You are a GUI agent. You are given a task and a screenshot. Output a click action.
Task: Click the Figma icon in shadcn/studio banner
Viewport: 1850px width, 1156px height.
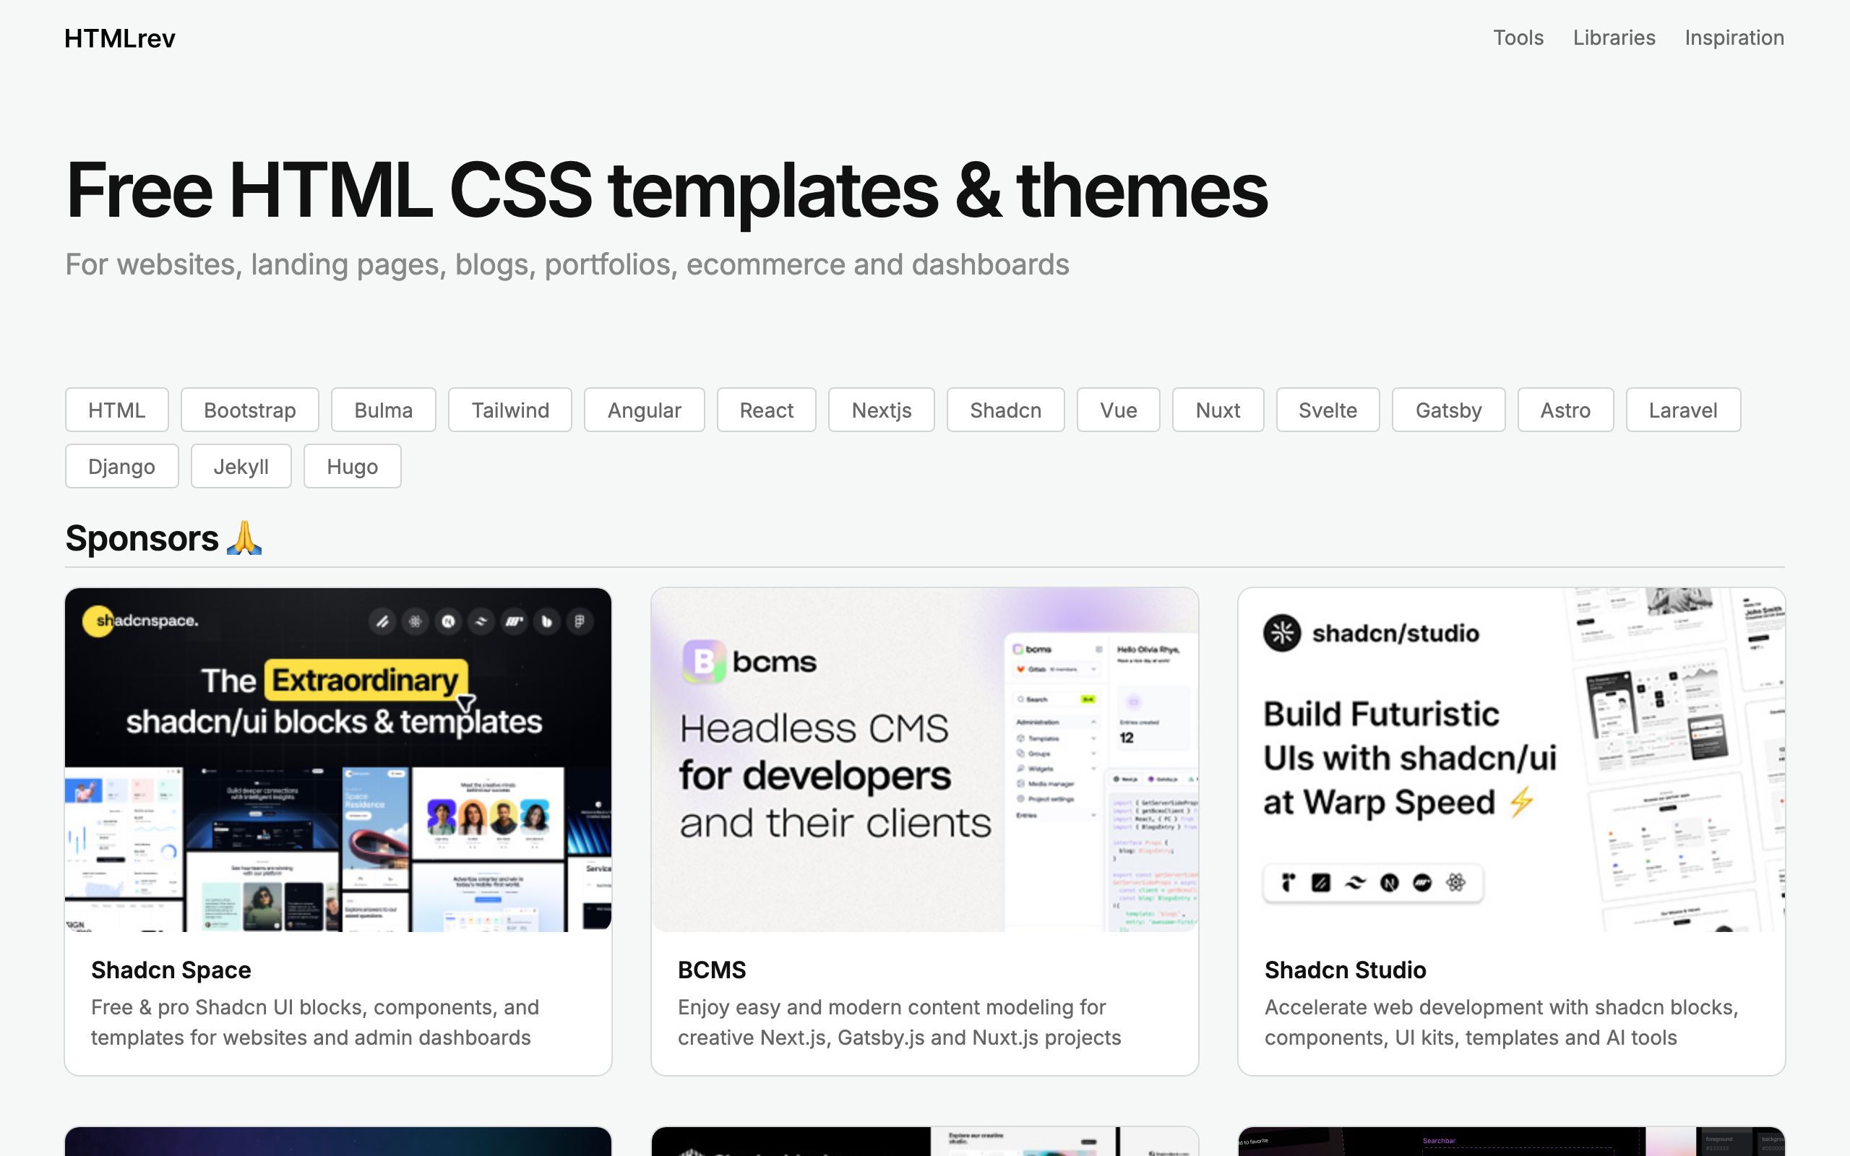[1288, 883]
